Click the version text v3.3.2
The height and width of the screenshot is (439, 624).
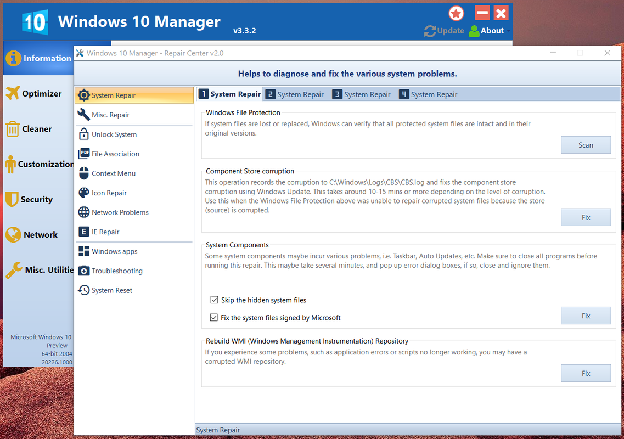(244, 31)
